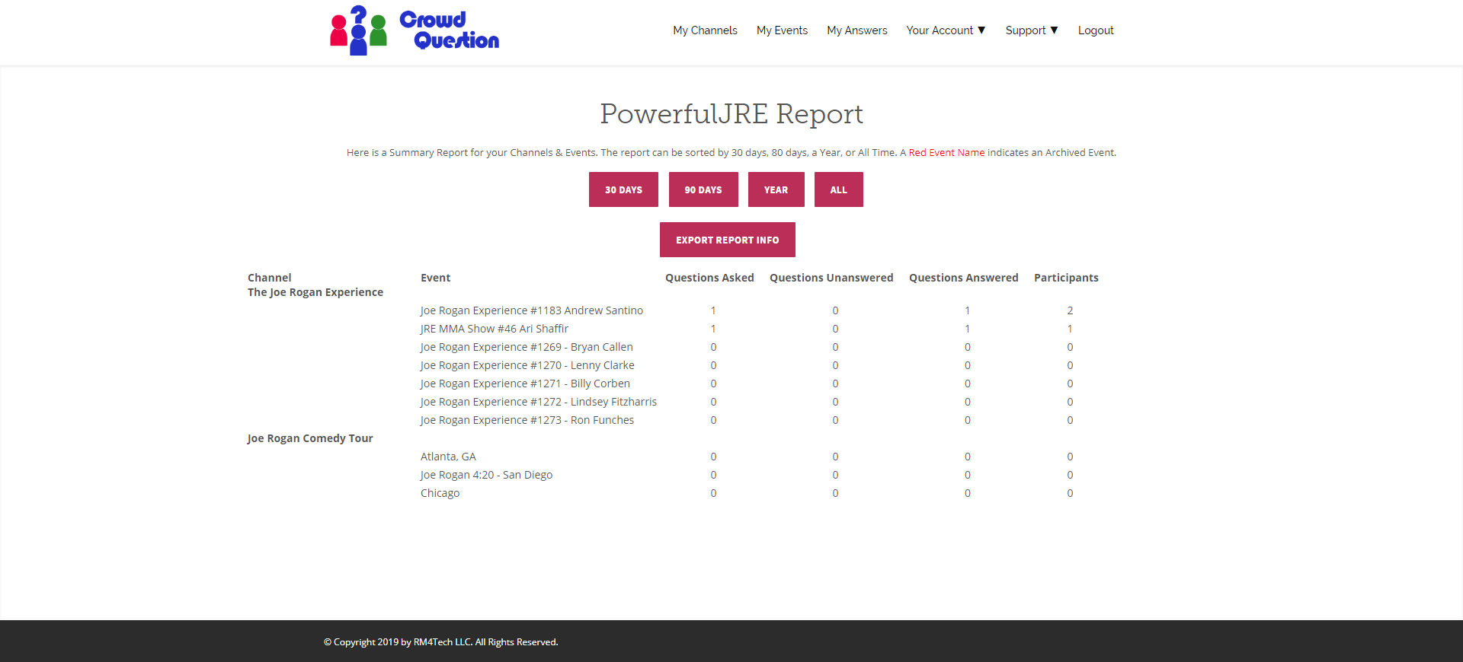Click the Channel column header
1463x662 pixels.
click(x=269, y=278)
